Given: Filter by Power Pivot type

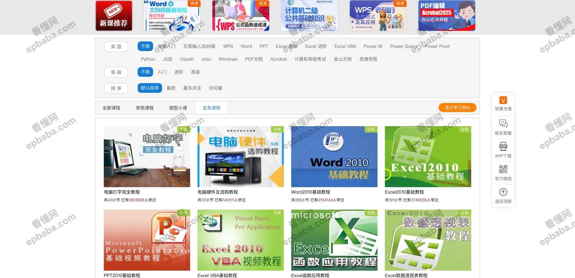Looking at the screenshot, I should (437, 46).
